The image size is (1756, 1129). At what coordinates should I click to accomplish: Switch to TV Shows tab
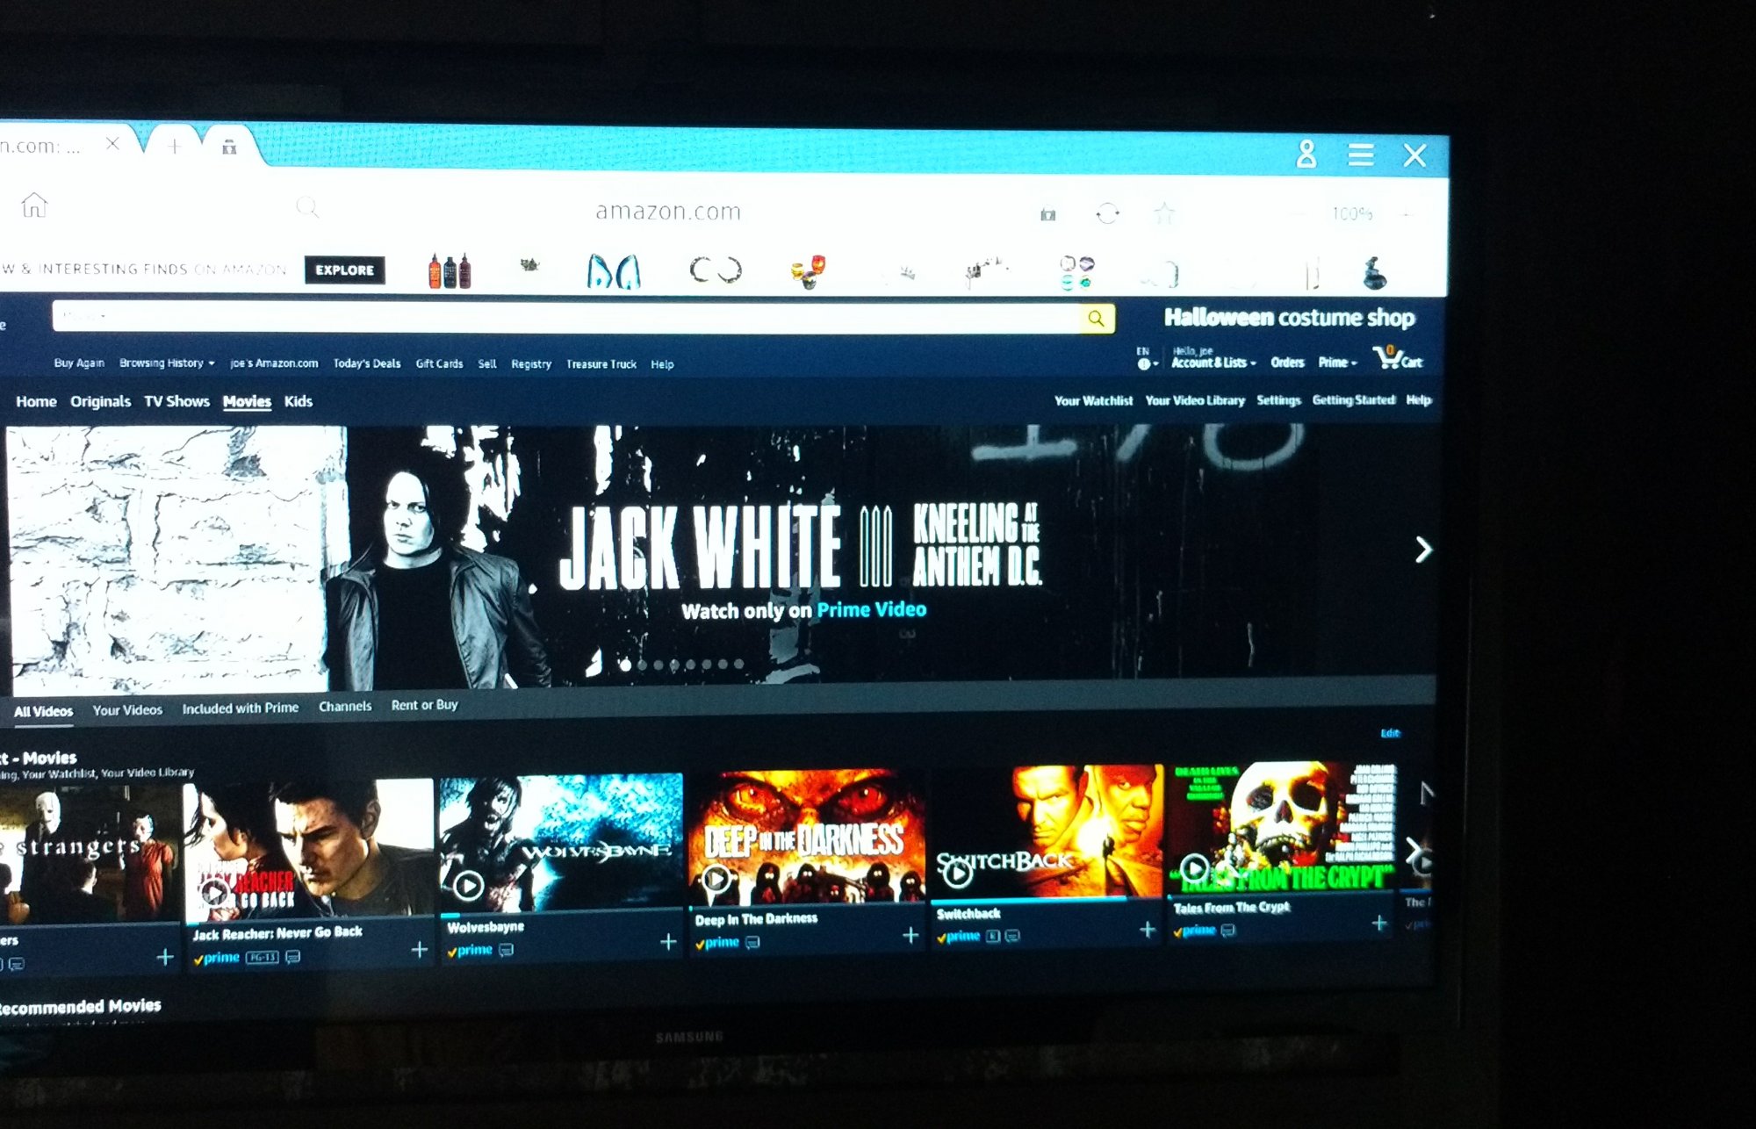(176, 401)
